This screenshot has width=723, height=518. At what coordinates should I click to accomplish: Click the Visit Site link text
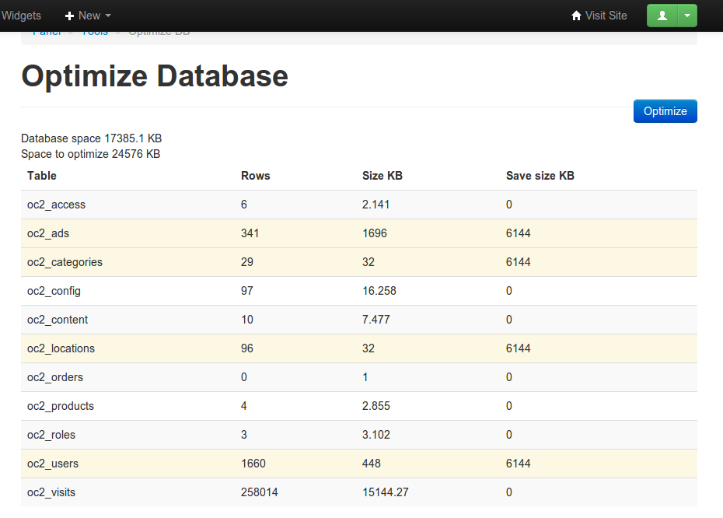[x=606, y=16]
